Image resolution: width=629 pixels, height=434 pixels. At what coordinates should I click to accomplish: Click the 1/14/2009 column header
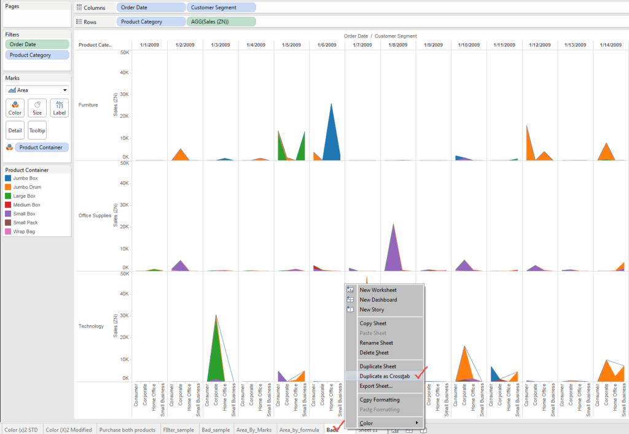pyautogui.click(x=611, y=45)
